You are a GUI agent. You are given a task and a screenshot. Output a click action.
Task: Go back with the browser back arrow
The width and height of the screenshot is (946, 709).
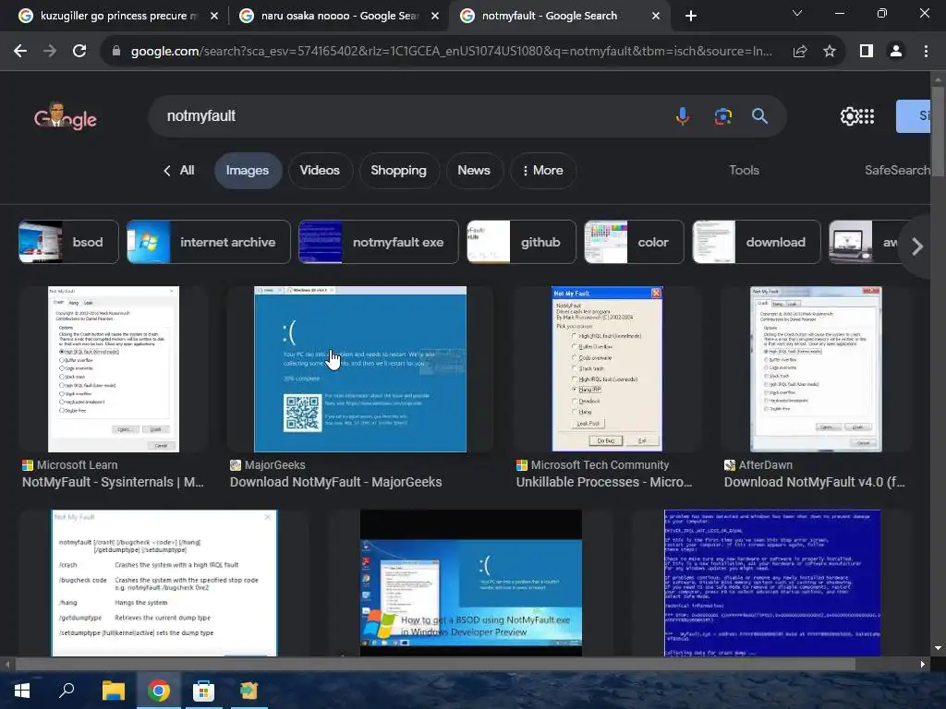point(20,52)
